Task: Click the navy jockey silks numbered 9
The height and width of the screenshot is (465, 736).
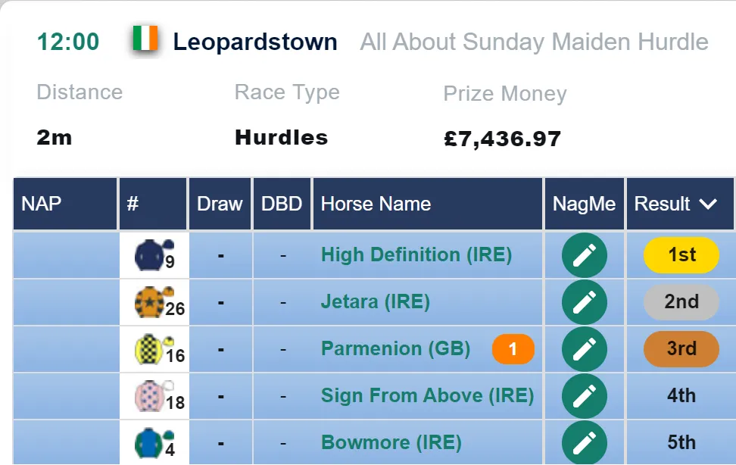Action: (x=154, y=255)
